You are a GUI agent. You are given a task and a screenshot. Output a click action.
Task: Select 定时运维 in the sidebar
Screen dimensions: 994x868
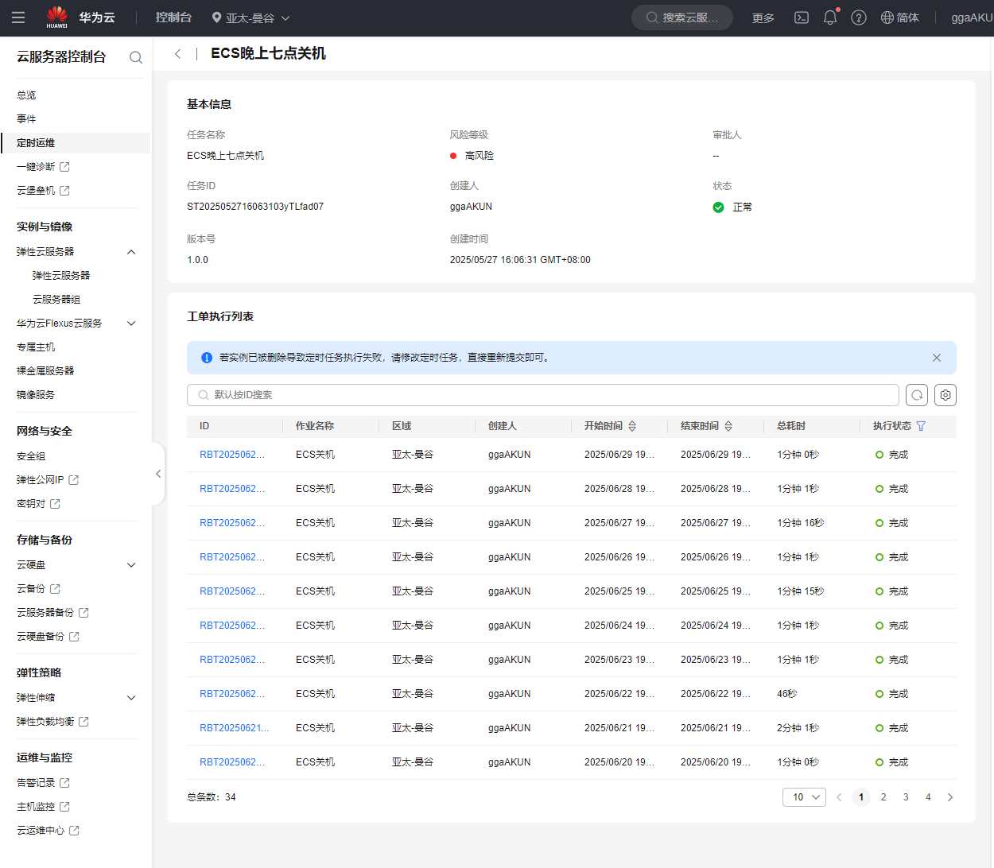coord(36,143)
